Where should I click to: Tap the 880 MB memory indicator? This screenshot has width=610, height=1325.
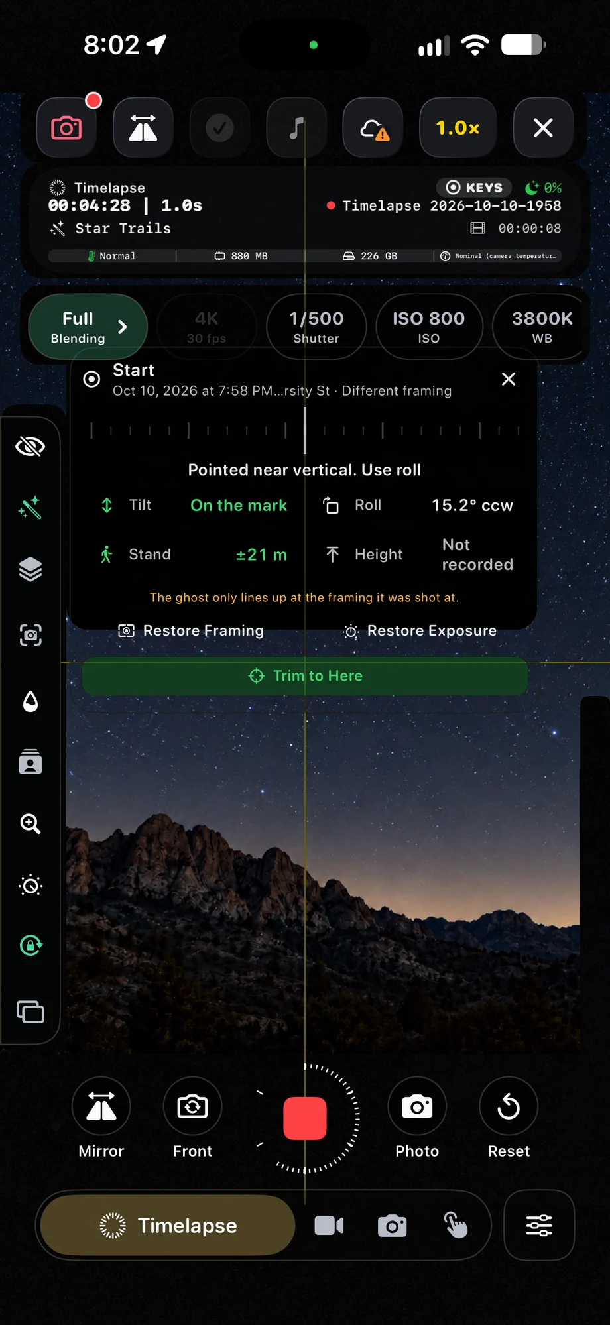click(241, 256)
